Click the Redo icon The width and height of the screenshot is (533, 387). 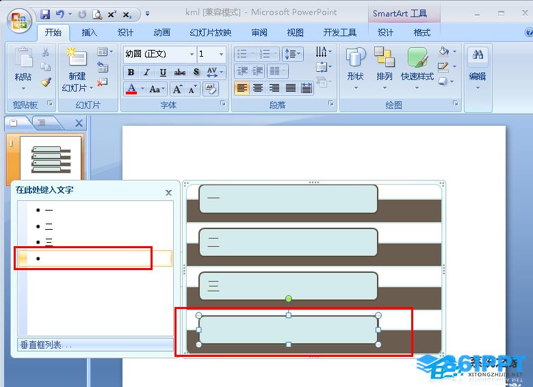(x=82, y=14)
